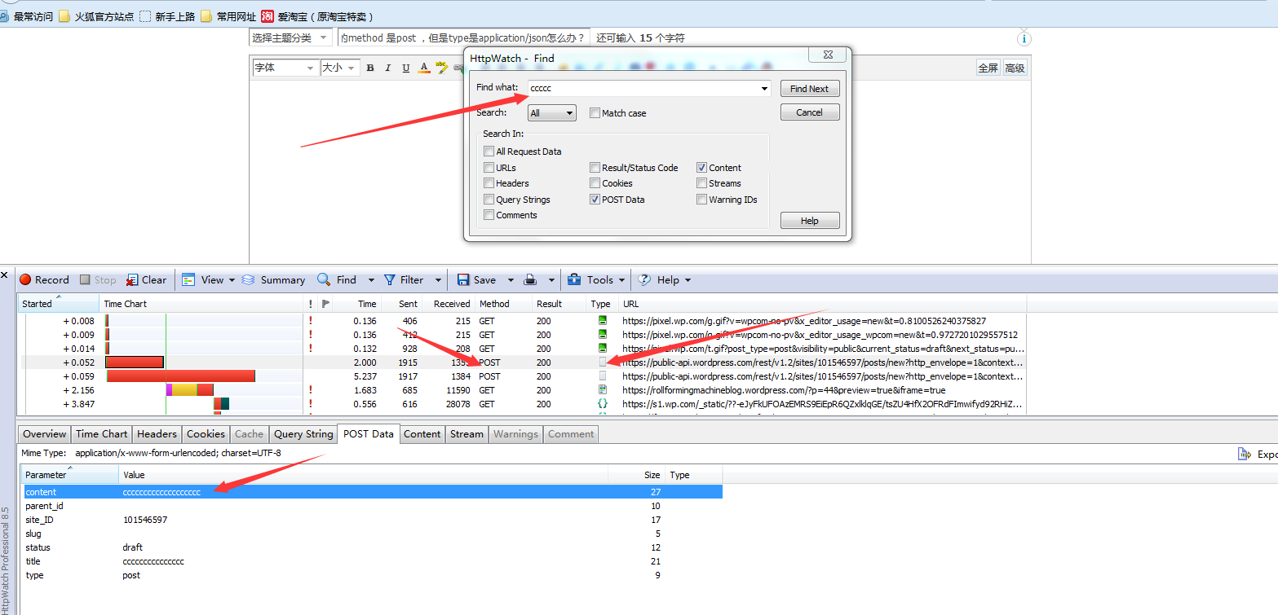Click the printer icon in toolbar
Screen dimensions: 1278x615
coord(530,280)
